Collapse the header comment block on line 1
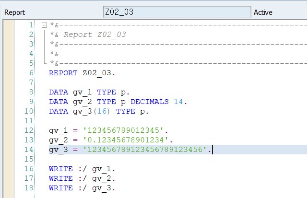This screenshot has height=198, width=307. pos(45,25)
